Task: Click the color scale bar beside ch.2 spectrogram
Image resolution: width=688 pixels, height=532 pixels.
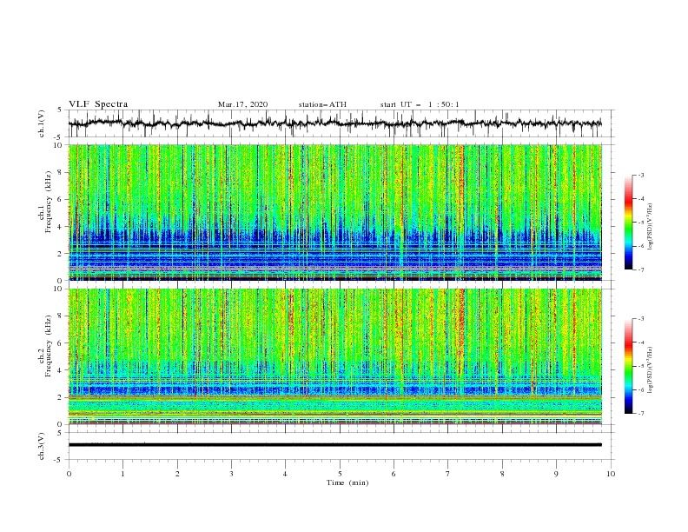Action: coord(628,366)
